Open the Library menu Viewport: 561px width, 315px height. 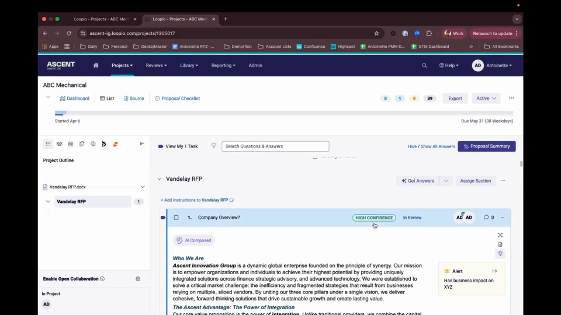point(189,65)
